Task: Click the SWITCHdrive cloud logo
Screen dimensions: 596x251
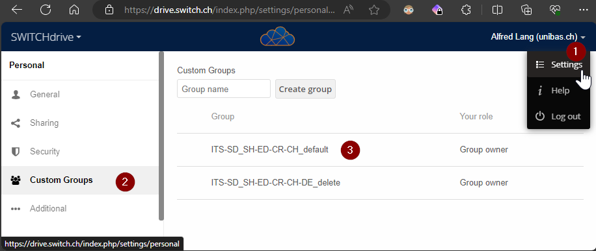Action: tap(277, 36)
